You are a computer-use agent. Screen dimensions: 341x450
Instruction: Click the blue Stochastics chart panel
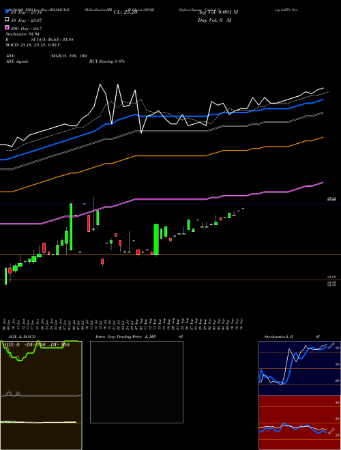(x=299, y=368)
